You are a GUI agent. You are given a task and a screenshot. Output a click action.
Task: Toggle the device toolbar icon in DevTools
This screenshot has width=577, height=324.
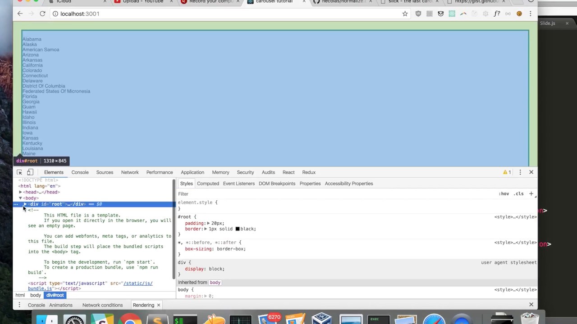(30, 172)
